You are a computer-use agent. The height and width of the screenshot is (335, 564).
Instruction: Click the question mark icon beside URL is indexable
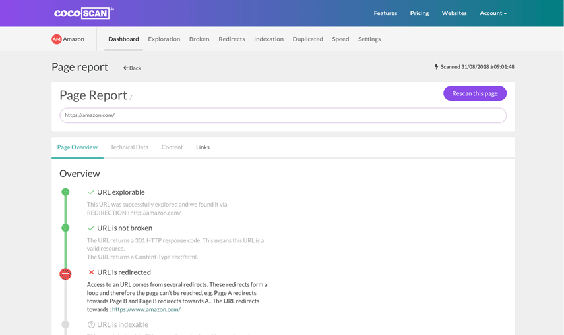click(92, 324)
